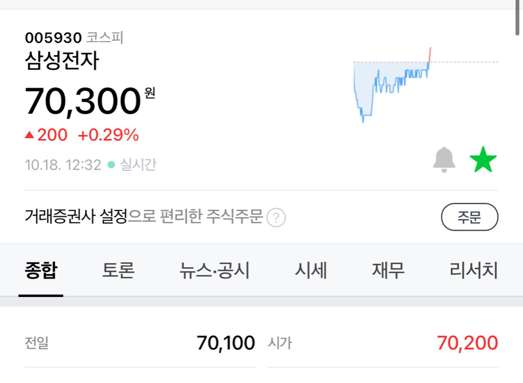Image resolution: width=523 pixels, height=383 pixels.
Task: Select the 종합 tab
Action: 41,270
